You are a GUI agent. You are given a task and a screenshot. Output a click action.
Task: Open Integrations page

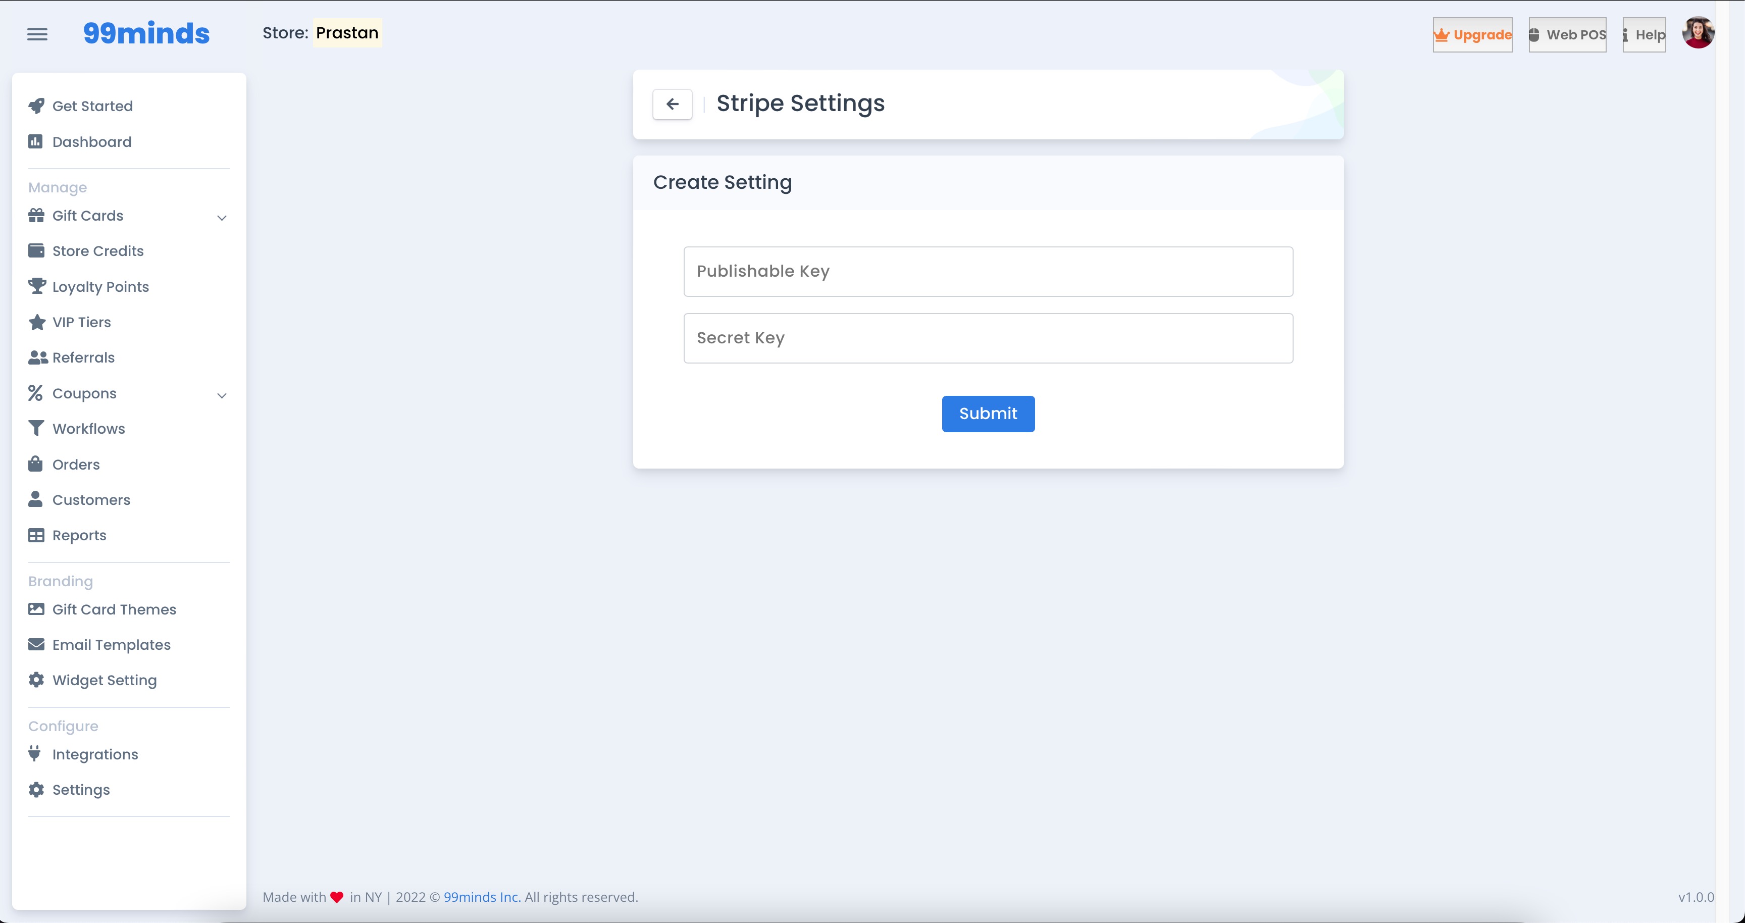[x=95, y=754]
